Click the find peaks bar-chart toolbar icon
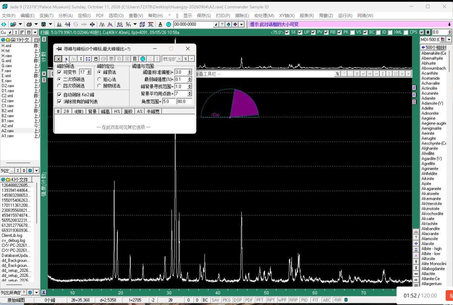The height and width of the screenshot is (305, 453). click(x=59, y=24)
